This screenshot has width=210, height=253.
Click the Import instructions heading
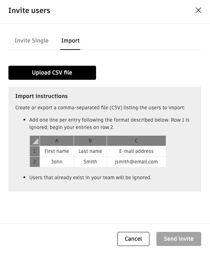pos(41,96)
